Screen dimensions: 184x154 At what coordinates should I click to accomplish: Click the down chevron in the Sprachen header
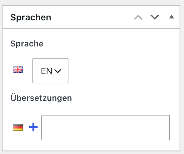155,17
